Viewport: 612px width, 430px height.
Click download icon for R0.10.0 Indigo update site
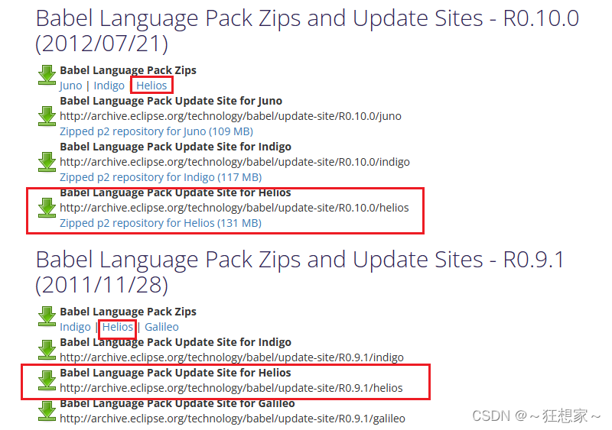[47, 161]
